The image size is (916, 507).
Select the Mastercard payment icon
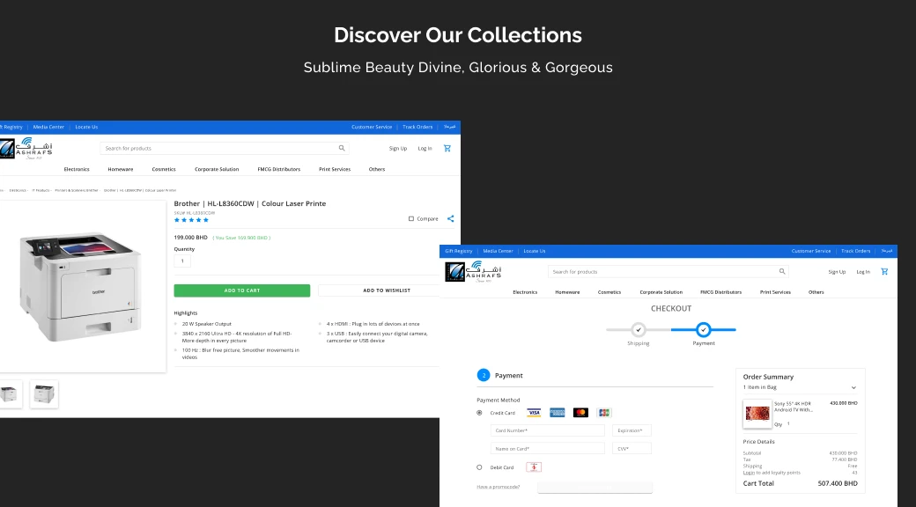click(x=580, y=412)
